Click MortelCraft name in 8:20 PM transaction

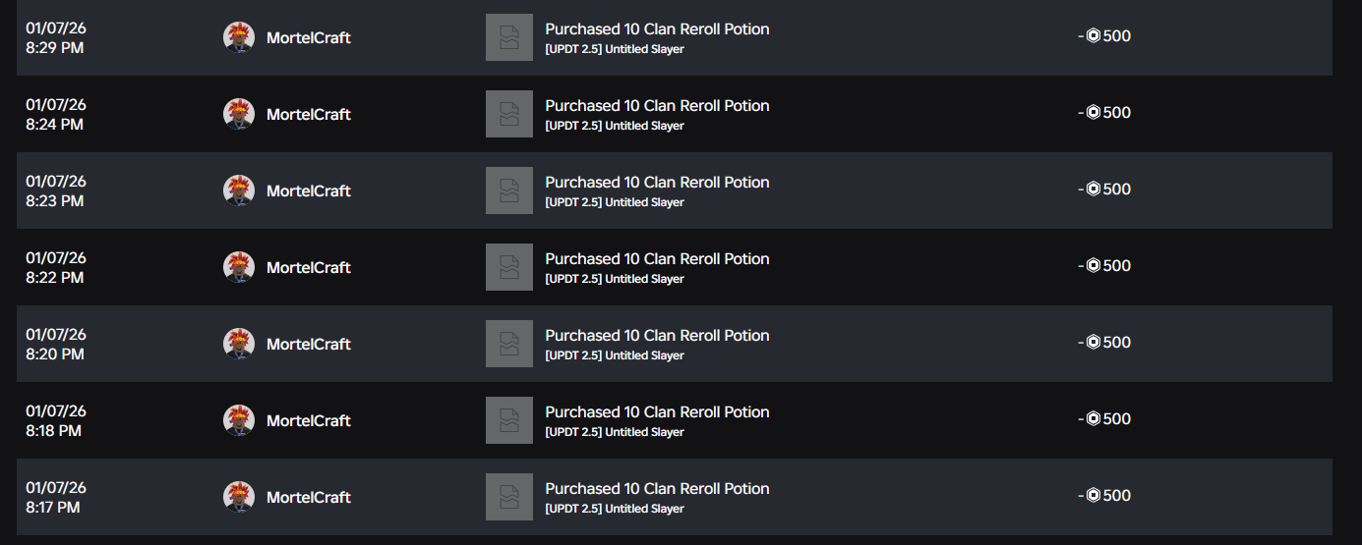pos(309,345)
